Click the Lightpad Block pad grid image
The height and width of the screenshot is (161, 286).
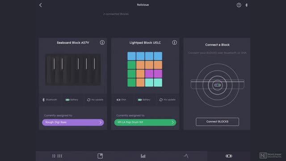pyautogui.click(x=145, y=69)
